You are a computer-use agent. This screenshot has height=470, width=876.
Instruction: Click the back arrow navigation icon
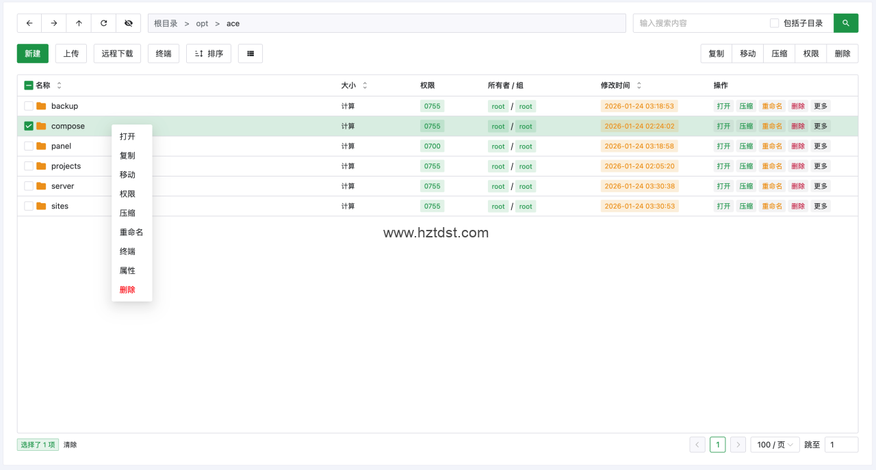pos(29,23)
